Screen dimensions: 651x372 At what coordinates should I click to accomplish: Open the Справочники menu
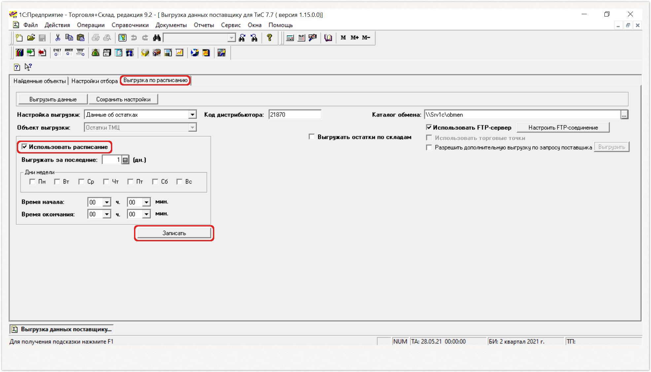click(x=130, y=25)
